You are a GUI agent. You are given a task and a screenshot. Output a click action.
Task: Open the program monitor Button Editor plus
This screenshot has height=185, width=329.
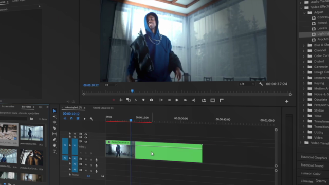click(x=287, y=102)
